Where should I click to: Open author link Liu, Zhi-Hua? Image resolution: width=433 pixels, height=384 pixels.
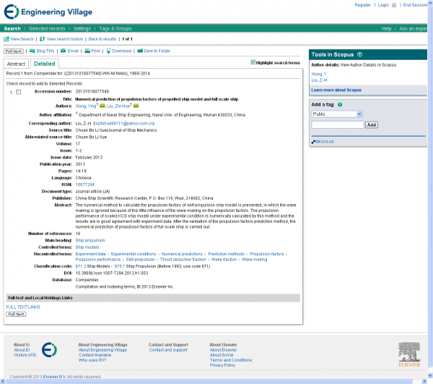[x=118, y=106]
